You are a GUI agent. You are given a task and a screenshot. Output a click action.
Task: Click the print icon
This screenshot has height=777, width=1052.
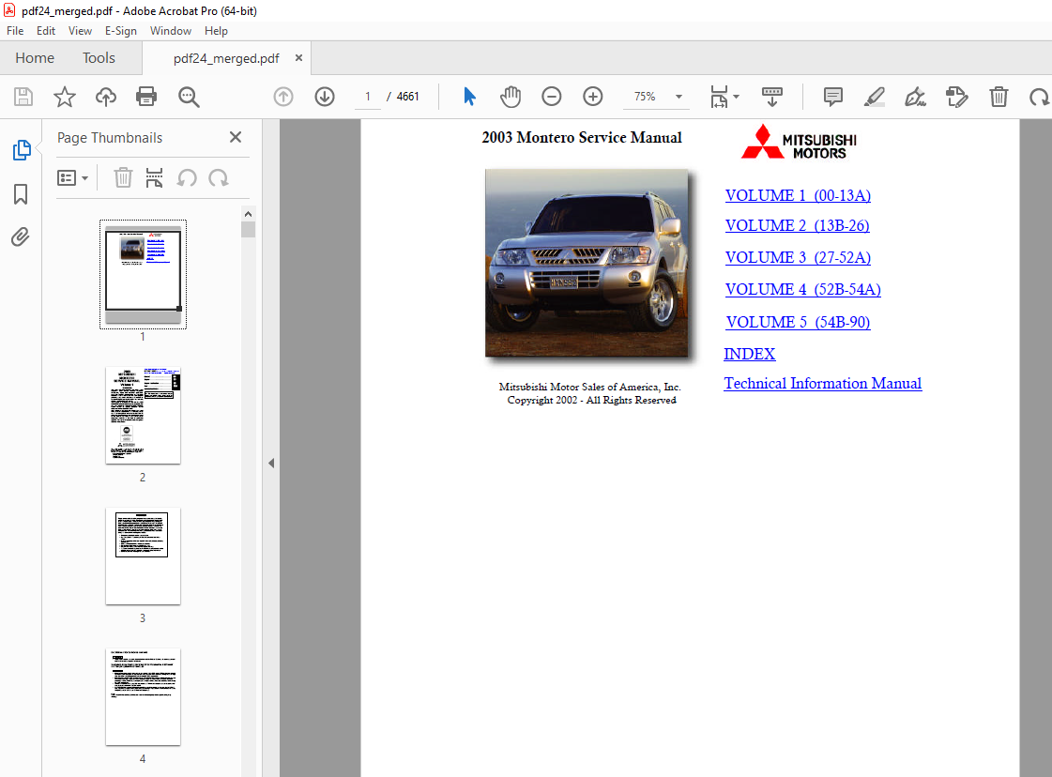point(146,97)
